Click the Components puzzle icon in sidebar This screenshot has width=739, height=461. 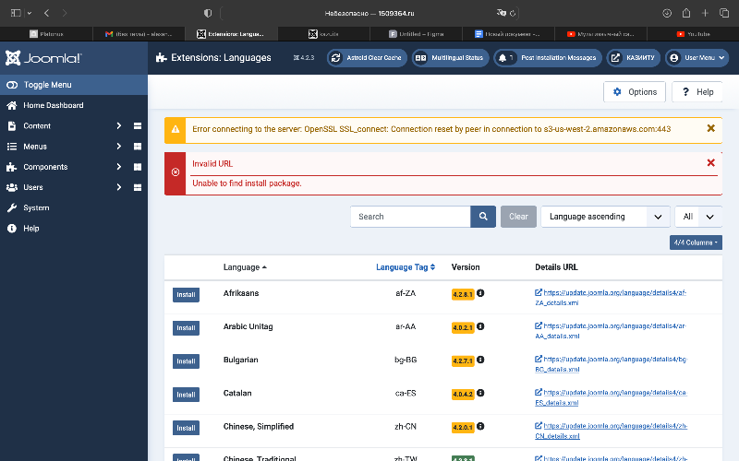[x=12, y=167]
